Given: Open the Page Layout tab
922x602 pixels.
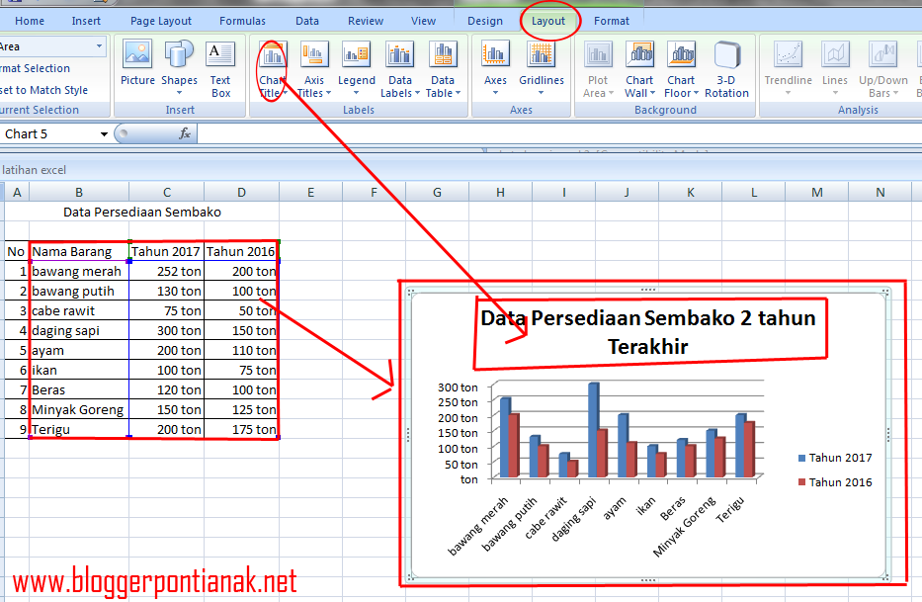Looking at the screenshot, I should click(161, 21).
